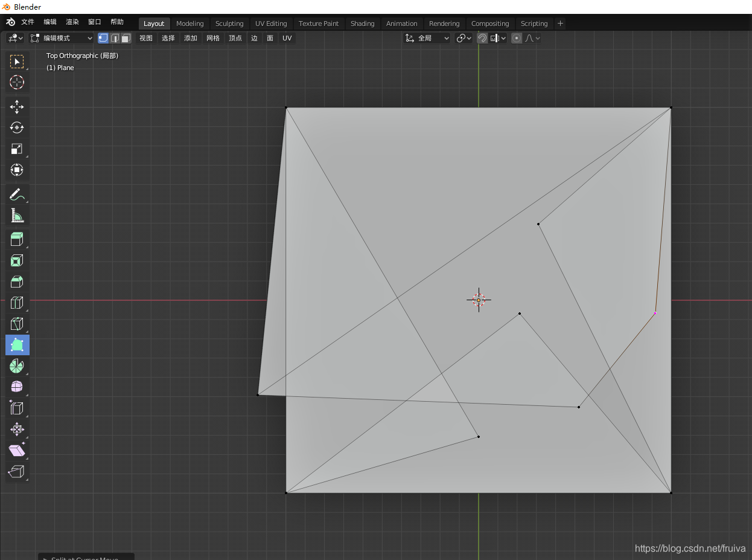
Task: Activate the 3D Cursor tool
Action: [17, 83]
